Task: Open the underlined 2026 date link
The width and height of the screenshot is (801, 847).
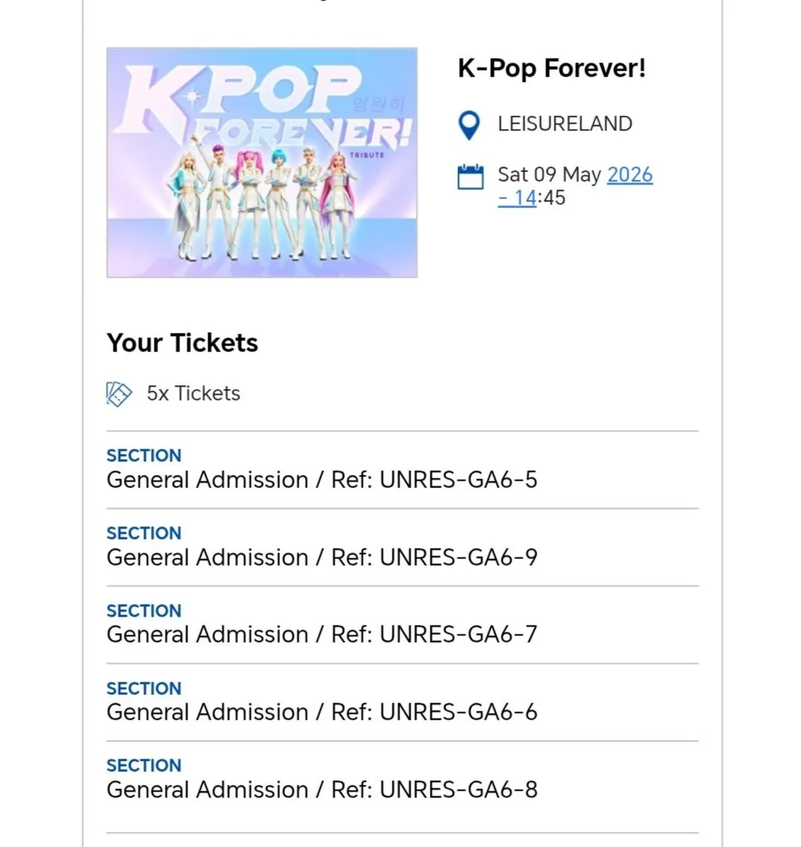Action: (x=629, y=175)
